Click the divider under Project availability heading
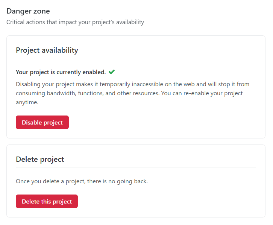Image resolution: width=273 pixels, height=225 pixels. 136,58
